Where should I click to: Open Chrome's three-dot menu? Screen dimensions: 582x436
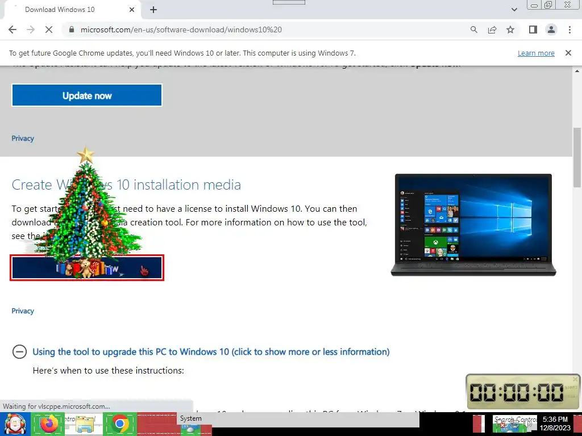[x=569, y=30]
